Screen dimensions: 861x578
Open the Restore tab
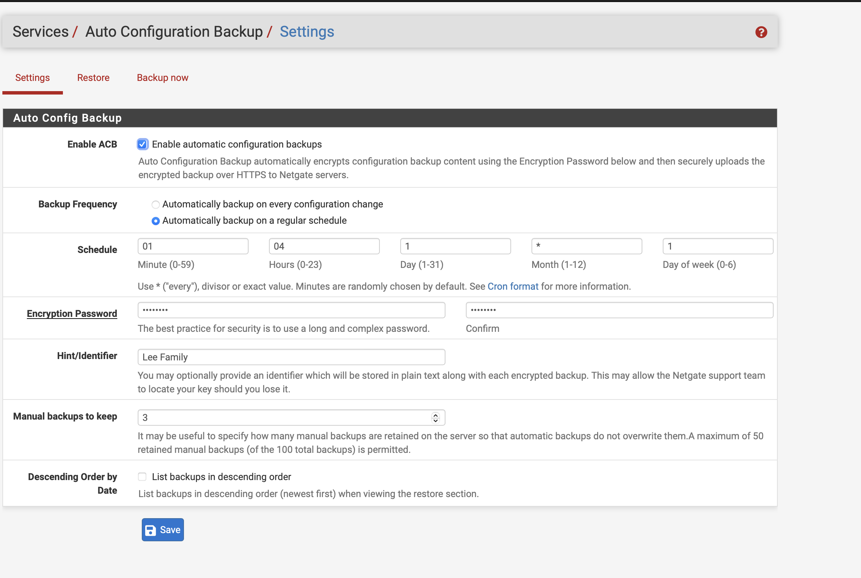93,78
